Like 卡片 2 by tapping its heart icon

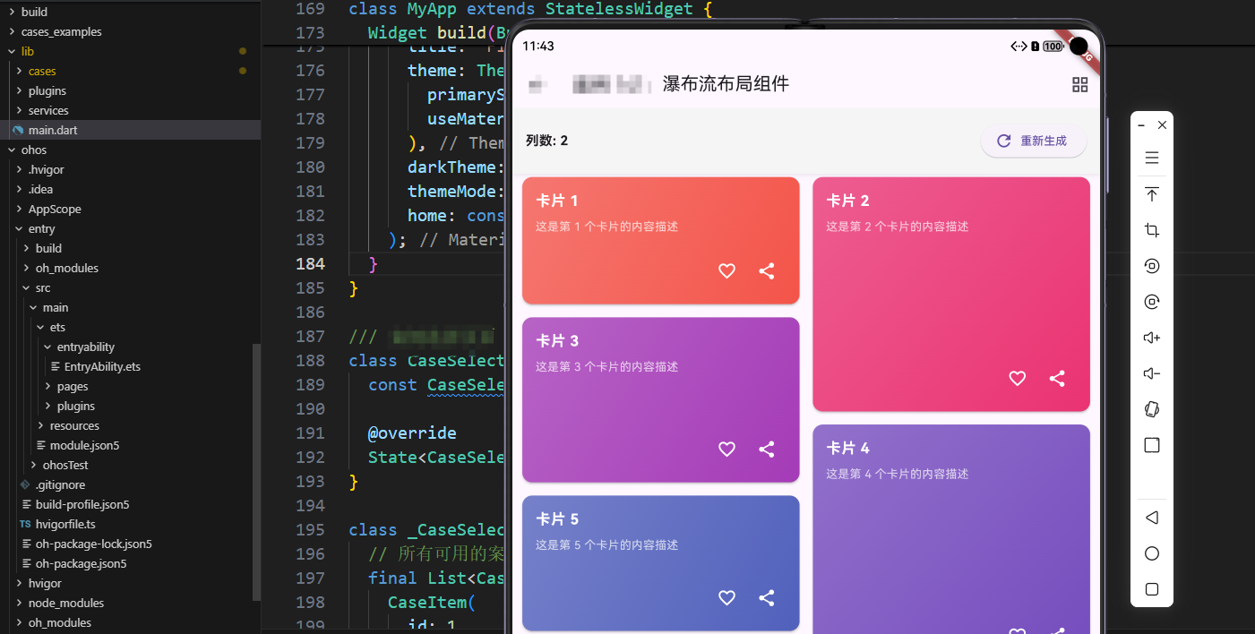1017,379
